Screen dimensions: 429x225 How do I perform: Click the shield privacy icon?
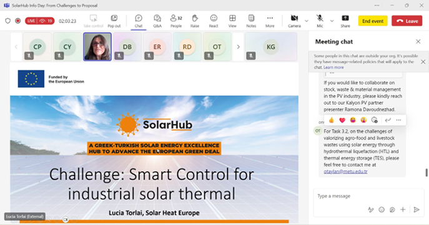coord(8,21)
